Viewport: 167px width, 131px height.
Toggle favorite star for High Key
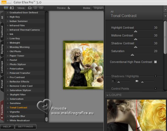click(8, 17)
